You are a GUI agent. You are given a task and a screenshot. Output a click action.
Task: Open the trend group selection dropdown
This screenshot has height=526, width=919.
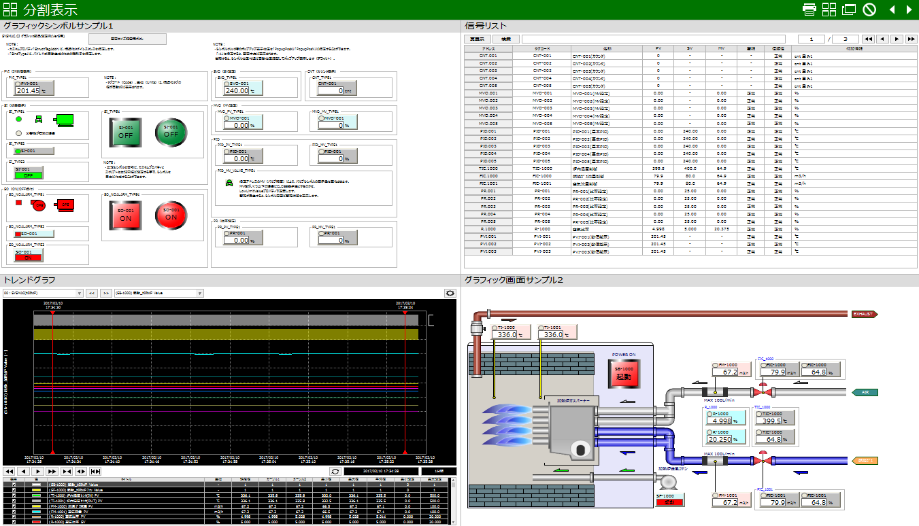coord(42,293)
